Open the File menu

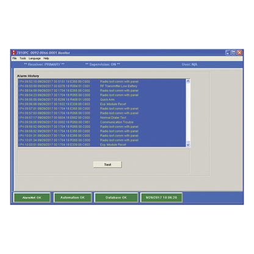(15, 59)
